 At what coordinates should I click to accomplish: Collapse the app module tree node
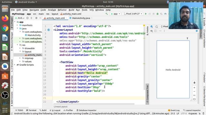(15, 22)
